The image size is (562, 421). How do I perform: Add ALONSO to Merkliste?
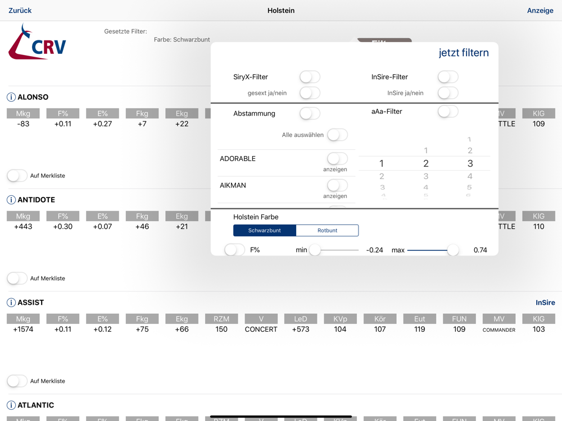point(17,176)
